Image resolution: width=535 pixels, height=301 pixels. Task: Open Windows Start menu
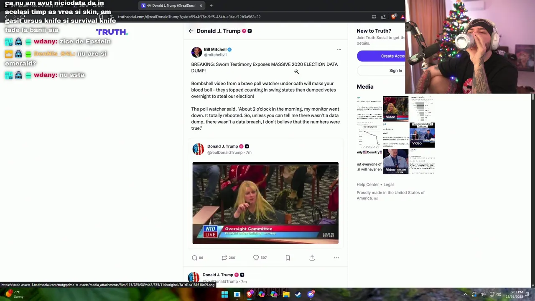(x=224, y=294)
